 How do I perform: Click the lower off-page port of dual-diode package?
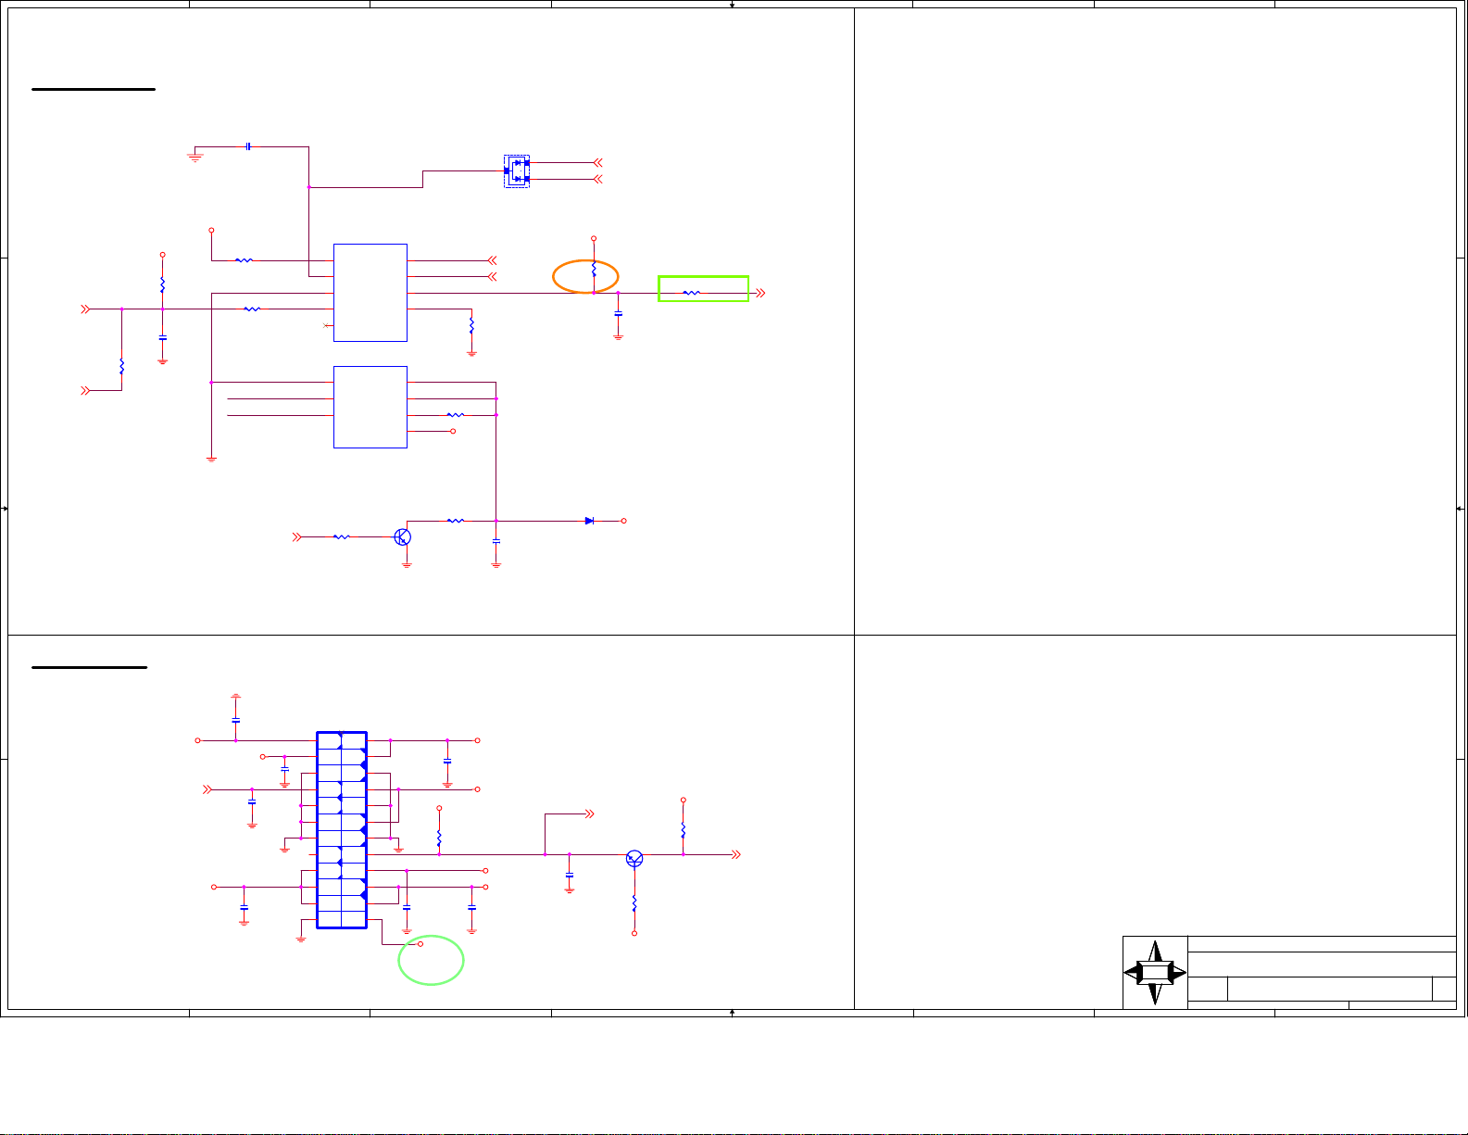click(x=597, y=179)
